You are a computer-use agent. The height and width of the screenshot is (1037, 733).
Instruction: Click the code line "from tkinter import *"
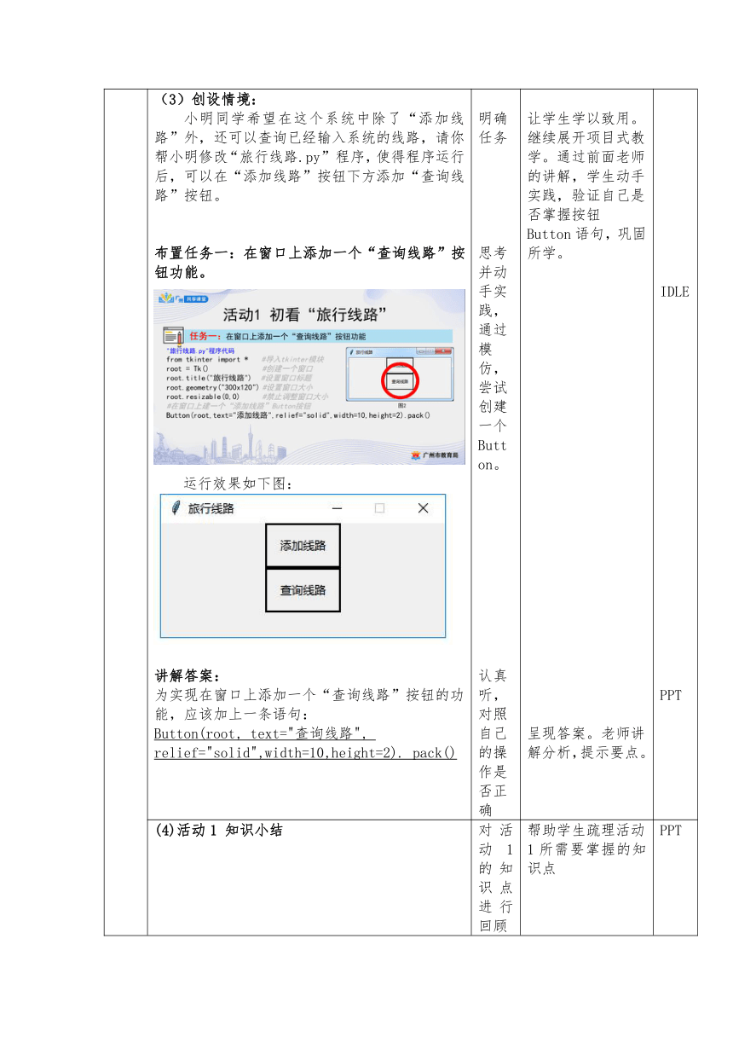(x=207, y=359)
